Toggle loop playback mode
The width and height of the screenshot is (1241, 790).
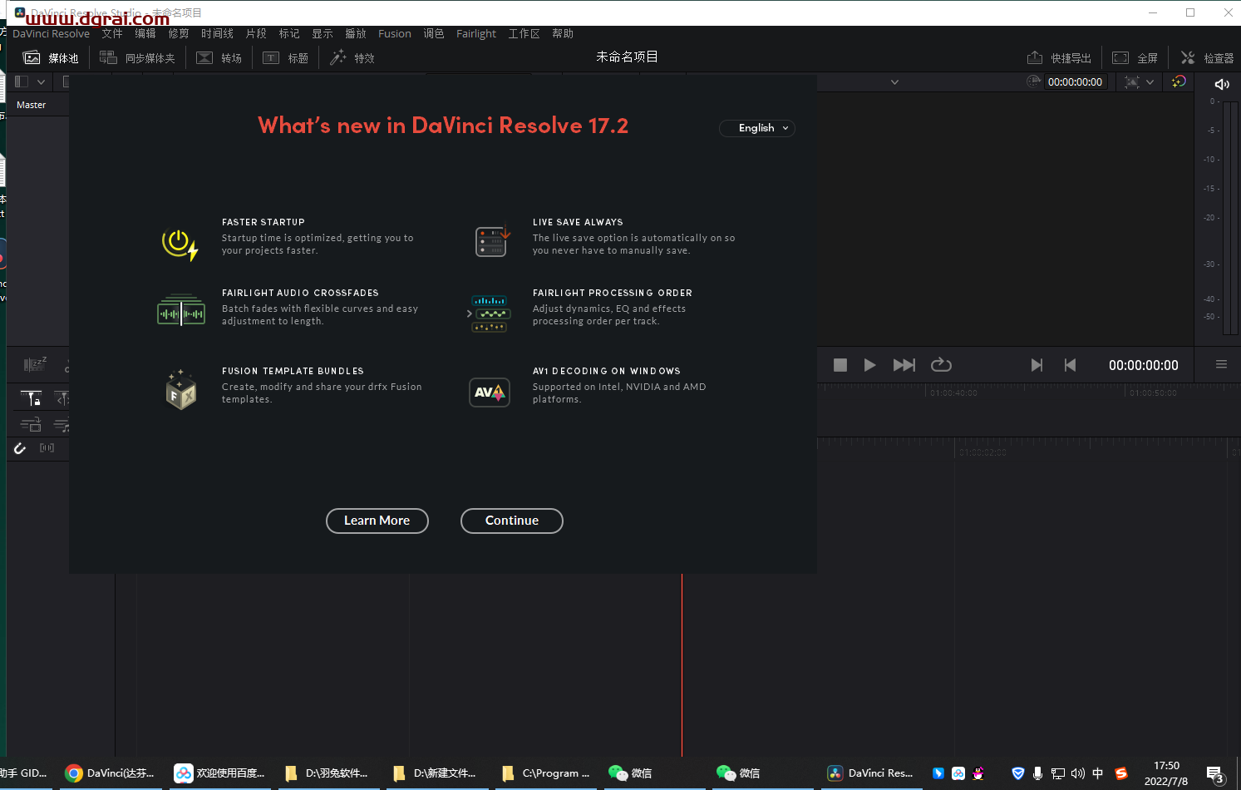pos(940,364)
